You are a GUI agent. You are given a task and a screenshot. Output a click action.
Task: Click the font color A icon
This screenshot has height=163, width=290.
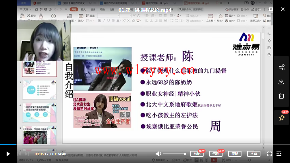click(x=118, y=20)
